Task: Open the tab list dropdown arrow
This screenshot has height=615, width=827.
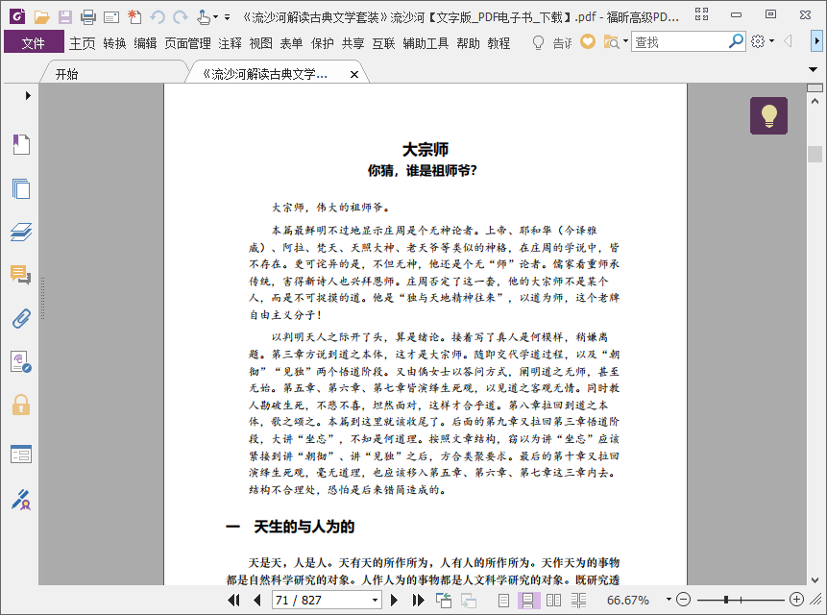Action: click(813, 69)
